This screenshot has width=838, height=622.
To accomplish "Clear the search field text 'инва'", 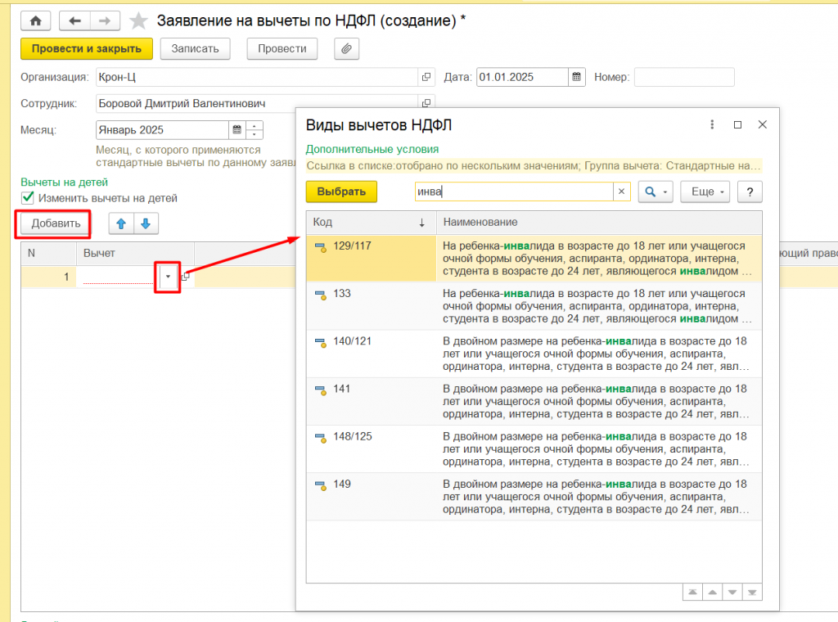I will [x=621, y=192].
